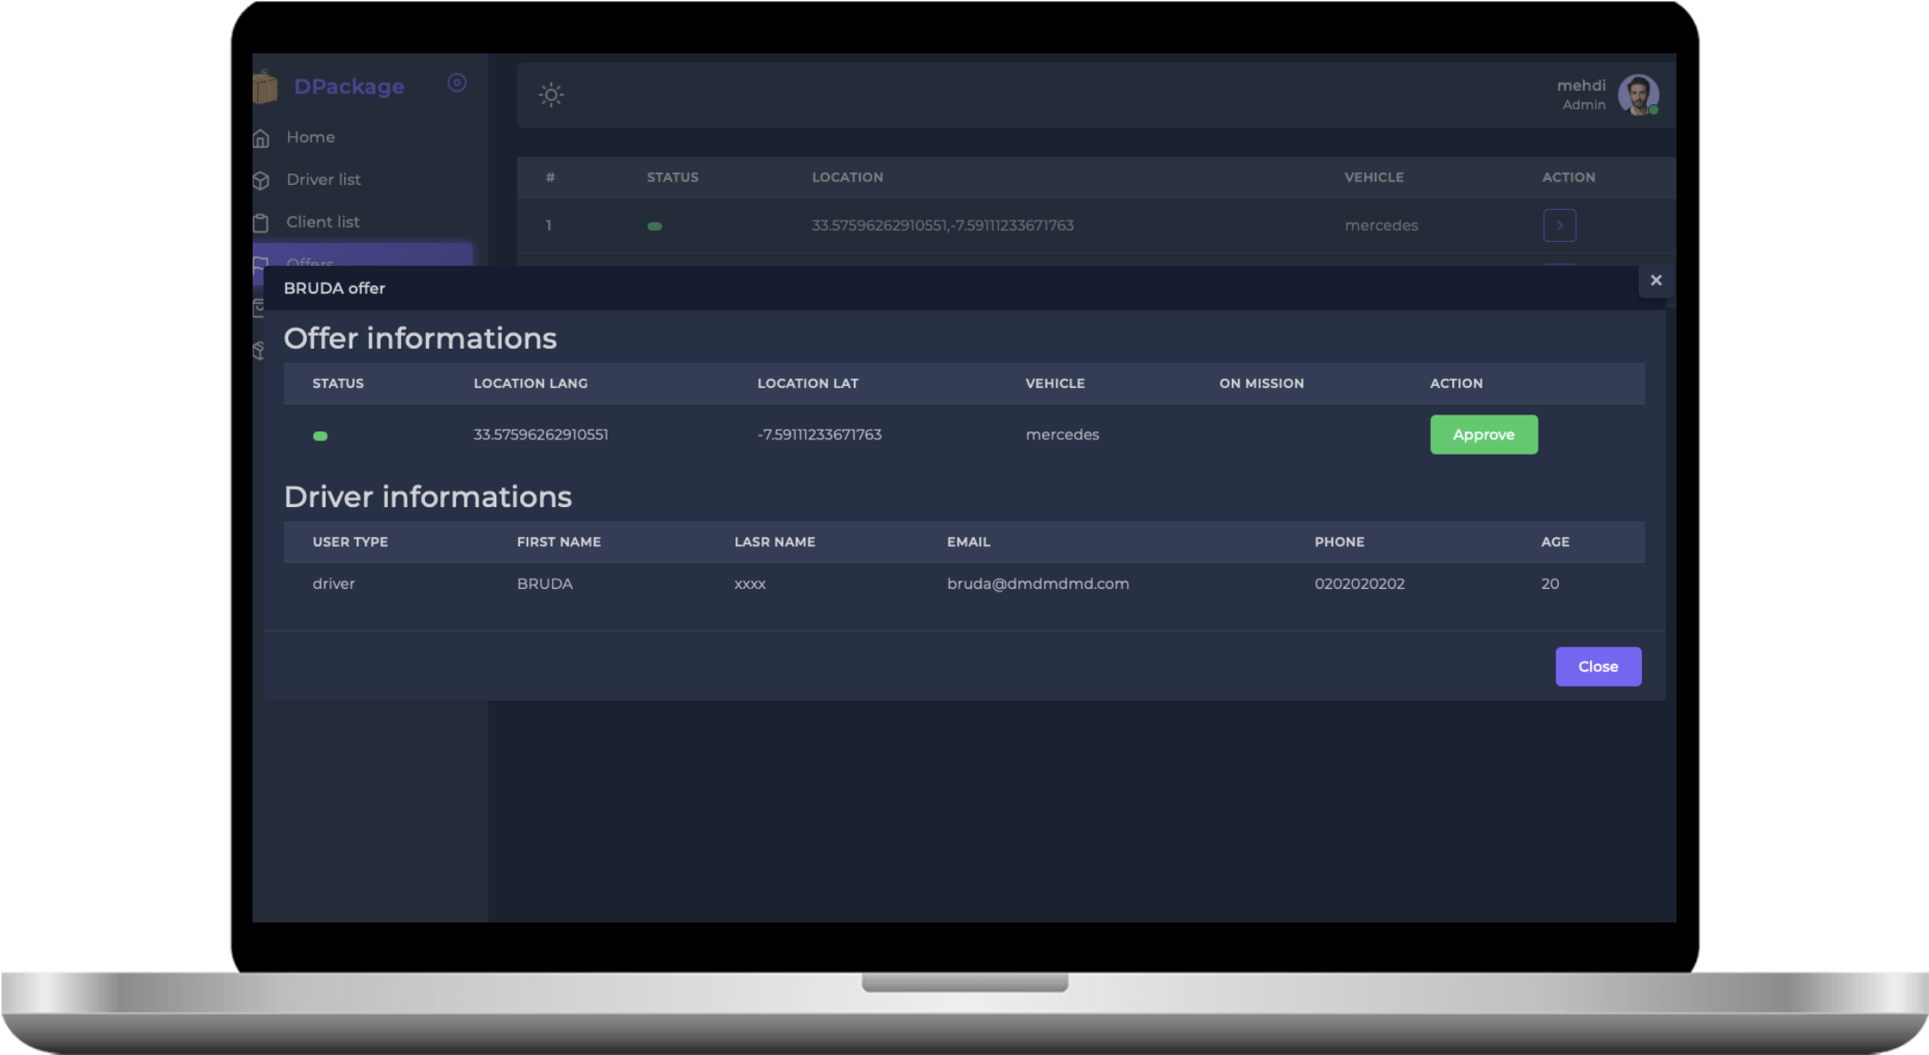Image resolution: width=1929 pixels, height=1055 pixels.
Task: Click the bruda@dmdmdmd.com email cell
Action: pyautogui.click(x=1037, y=584)
